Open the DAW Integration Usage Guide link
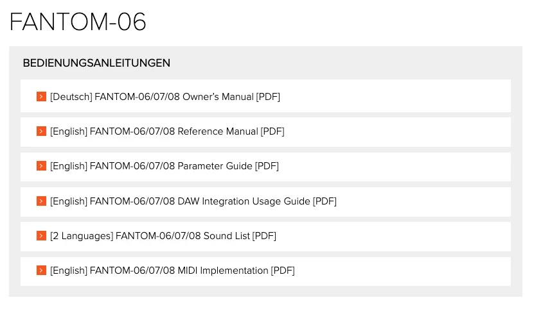Image resolution: width=534 pixels, height=309 pixels. [256, 201]
